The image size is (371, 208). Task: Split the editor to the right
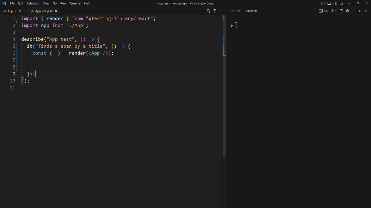pos(214,11)
